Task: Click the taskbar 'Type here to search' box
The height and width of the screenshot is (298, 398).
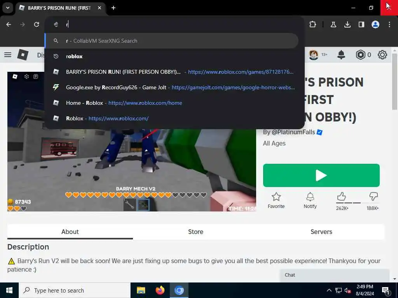Action: point(74,290)
